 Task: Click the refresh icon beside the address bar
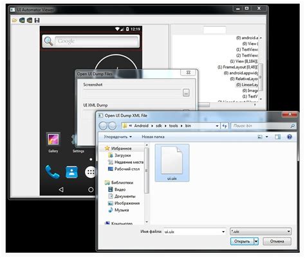click(x=225, y=126)
